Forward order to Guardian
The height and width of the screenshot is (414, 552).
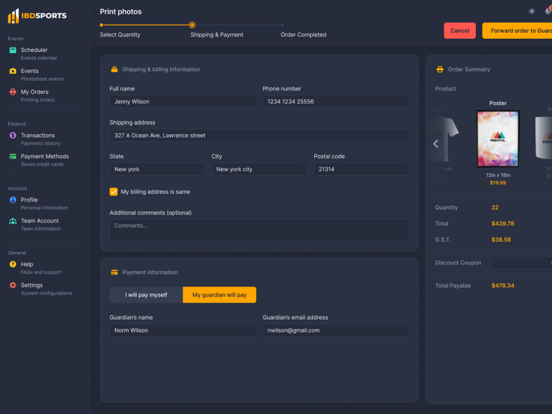517,30
